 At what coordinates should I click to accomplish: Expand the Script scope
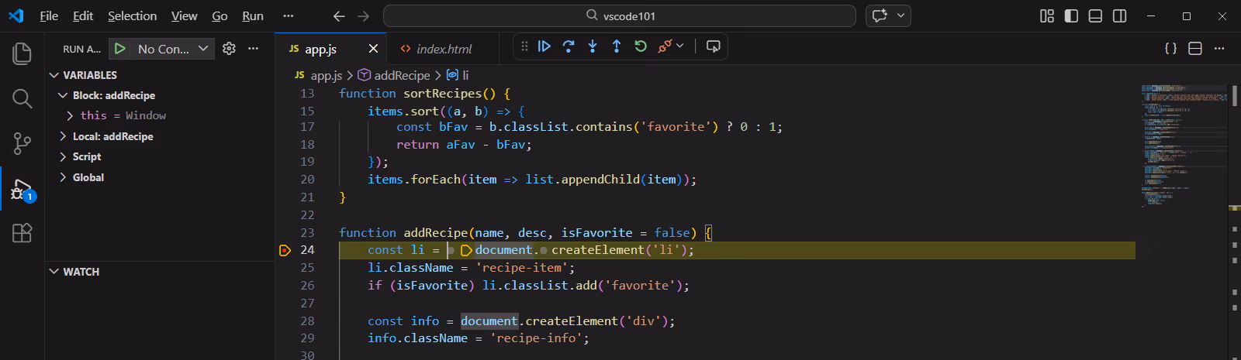coord(63,156)
